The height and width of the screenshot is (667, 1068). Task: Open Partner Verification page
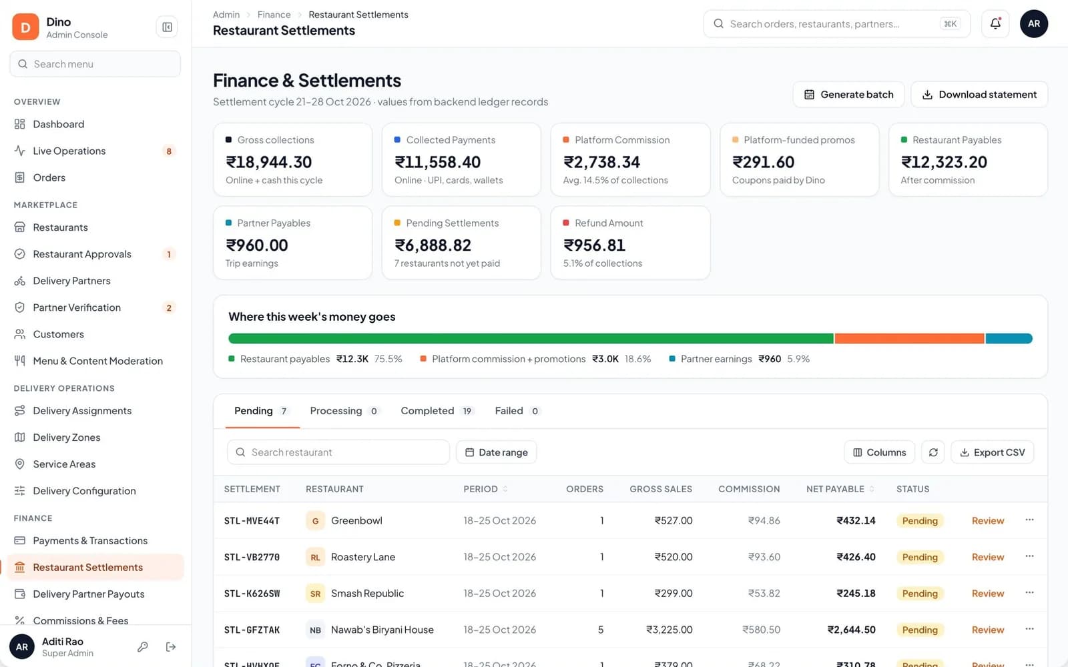95,307
